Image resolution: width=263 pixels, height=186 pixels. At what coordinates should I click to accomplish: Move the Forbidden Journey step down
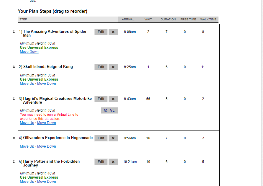[47, 182]
